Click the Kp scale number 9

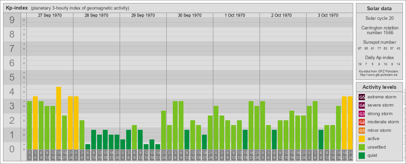point(12,20)
